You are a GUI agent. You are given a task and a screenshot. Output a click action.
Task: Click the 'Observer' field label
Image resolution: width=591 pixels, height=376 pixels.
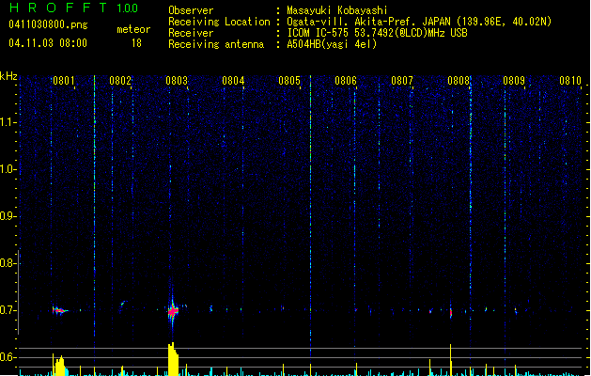point(191,10)
